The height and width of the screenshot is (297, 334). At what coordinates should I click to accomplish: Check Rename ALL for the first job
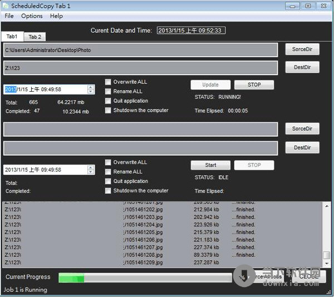[108, 91]
